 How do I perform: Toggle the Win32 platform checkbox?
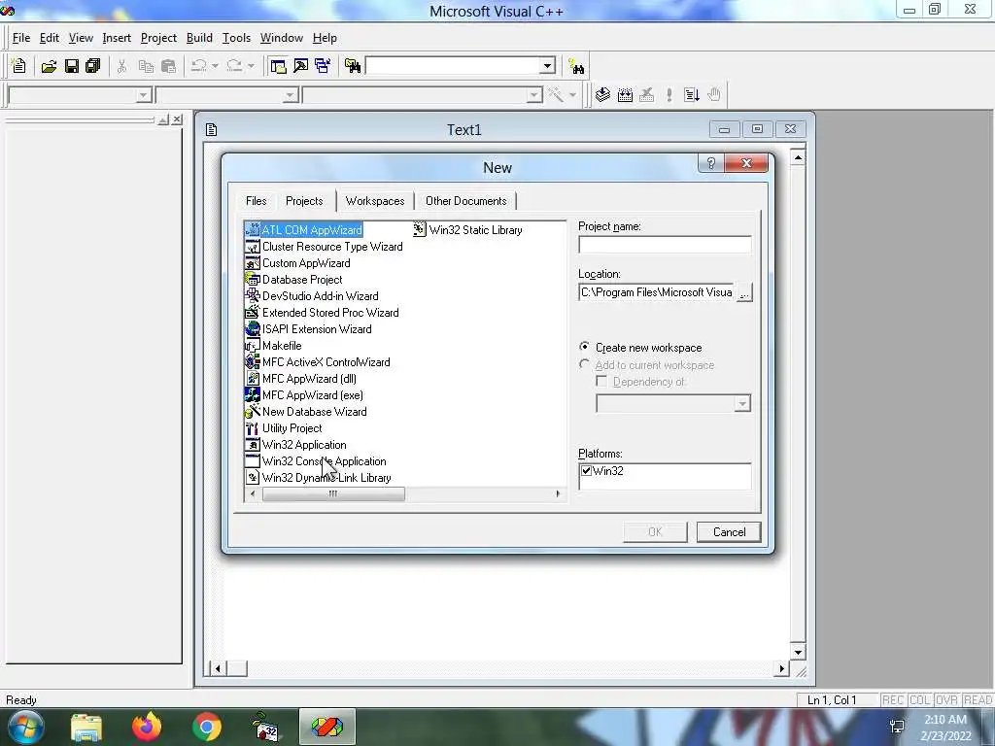click(586, 471)
